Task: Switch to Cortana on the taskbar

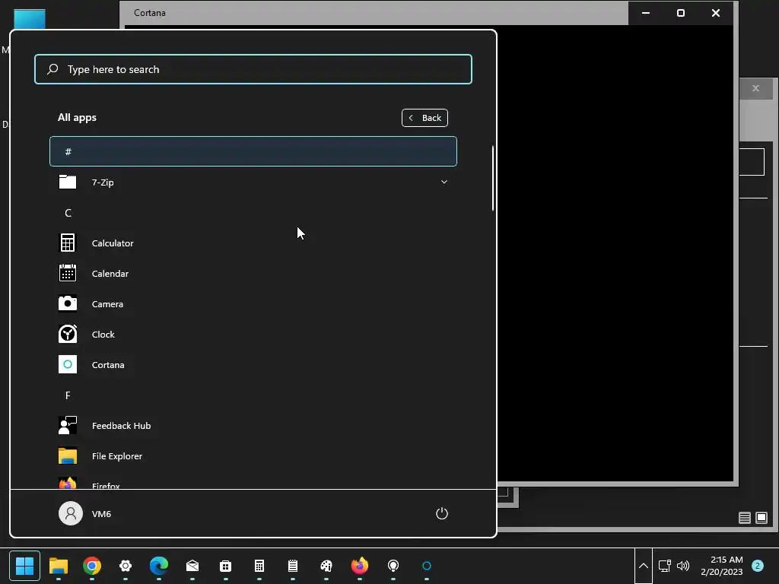Action: tap(427, 566)
